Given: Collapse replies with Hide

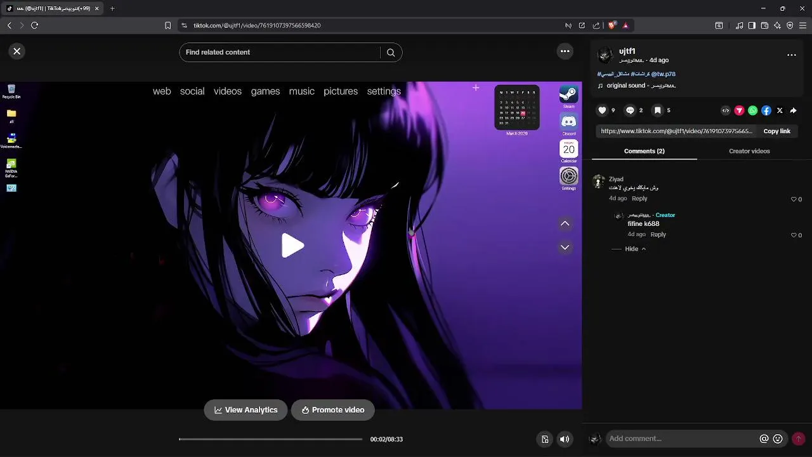Looking at the screenshot, I should tap(634, 249).
